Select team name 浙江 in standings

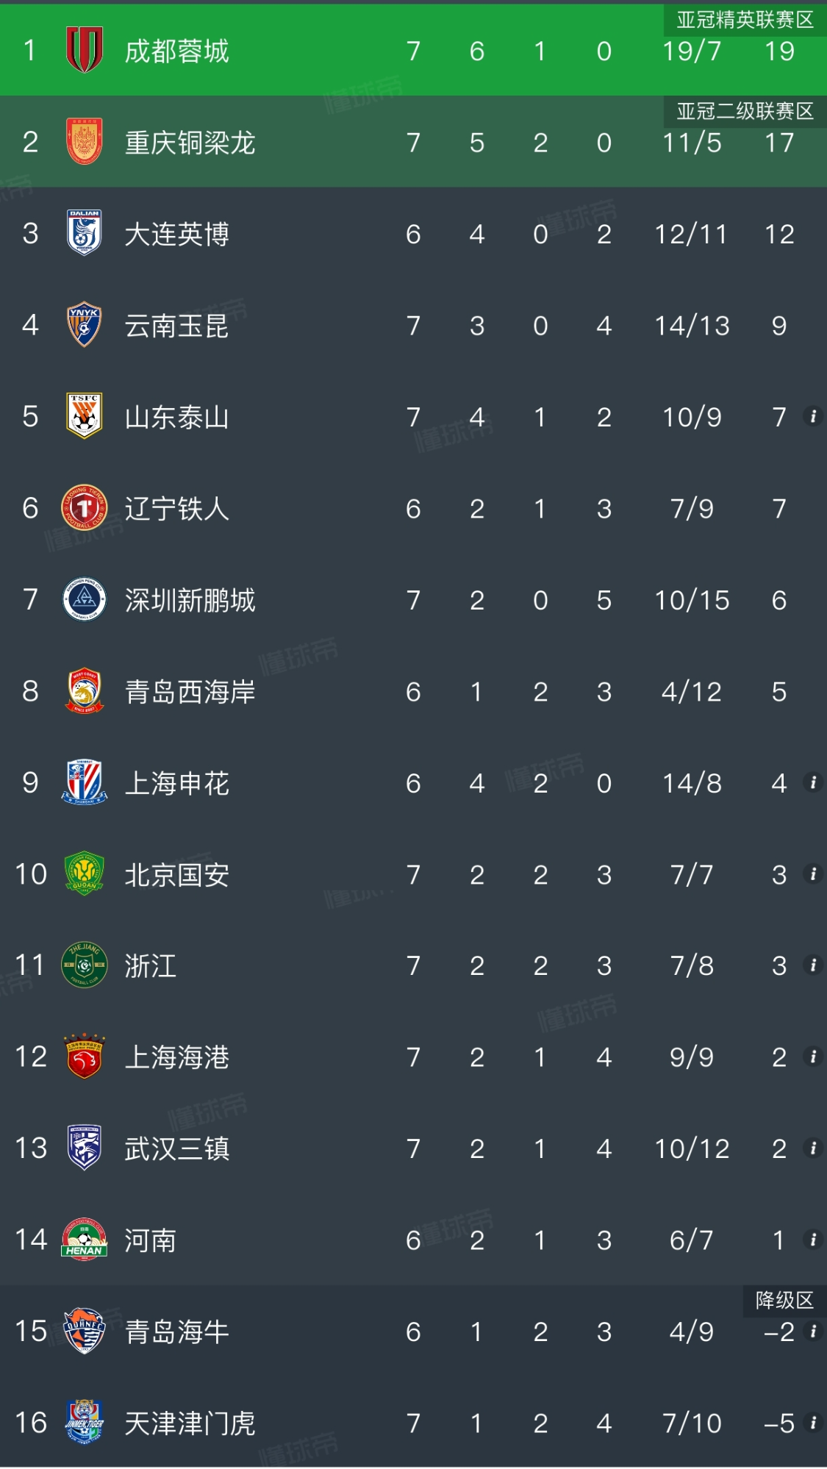(x=150, y=966)
